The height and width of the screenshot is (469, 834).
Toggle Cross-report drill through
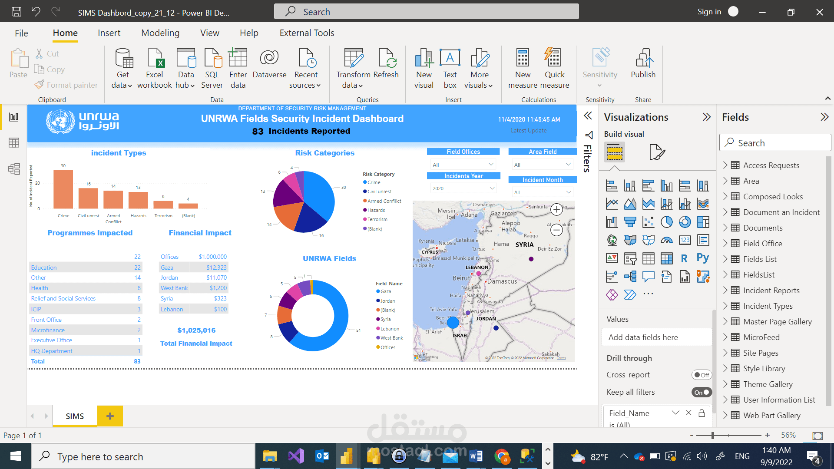(x=702, y=375)
